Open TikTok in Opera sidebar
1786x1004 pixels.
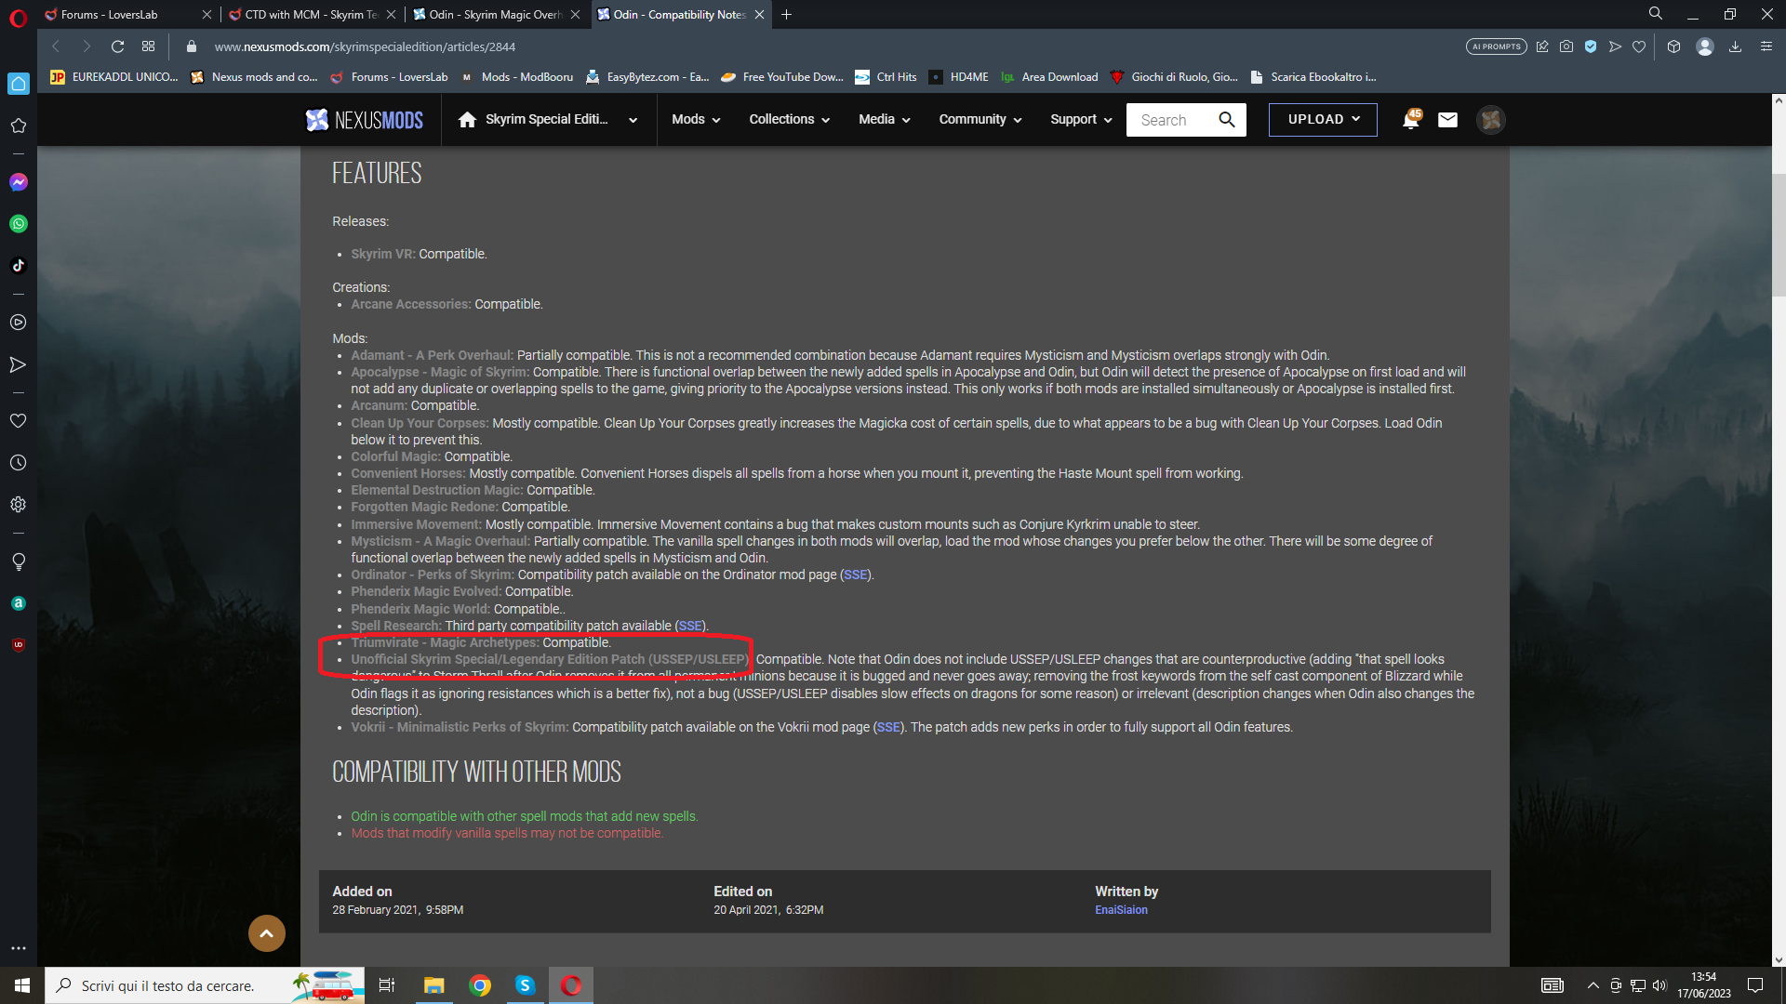pyautogui.click(x=19, y=266)
